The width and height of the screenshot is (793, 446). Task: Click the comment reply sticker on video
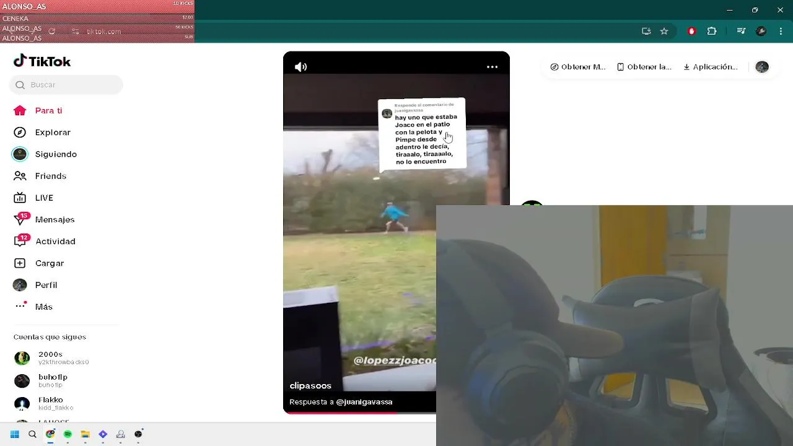[x=422, y=134]
